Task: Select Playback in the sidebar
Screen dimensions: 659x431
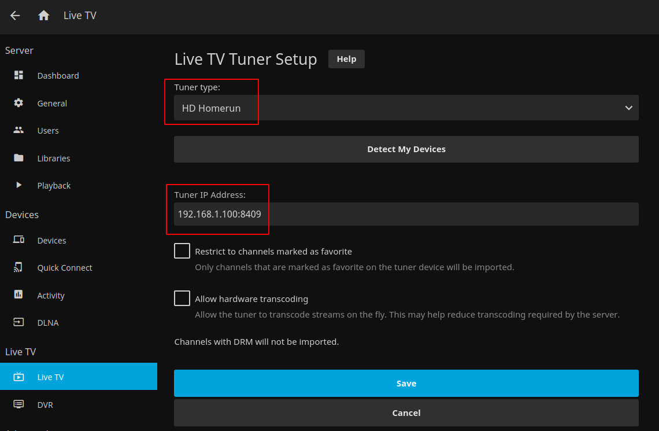Action: pyautogui.click(x=79, y=186)
